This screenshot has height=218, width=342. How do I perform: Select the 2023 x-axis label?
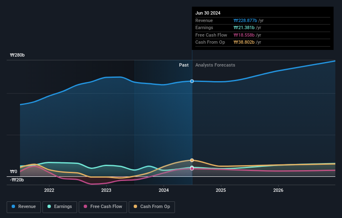106,190
